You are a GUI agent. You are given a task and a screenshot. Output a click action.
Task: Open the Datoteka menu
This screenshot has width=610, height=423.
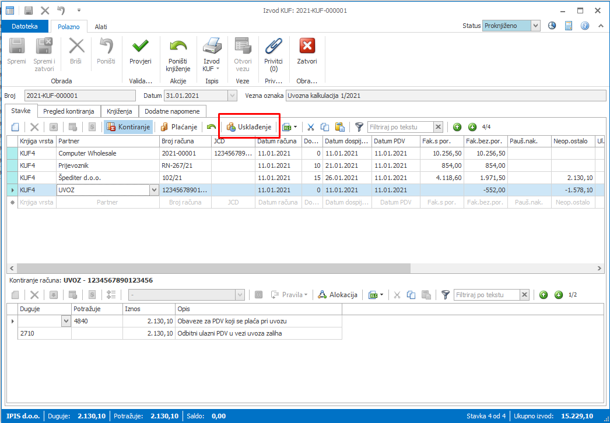24,26
